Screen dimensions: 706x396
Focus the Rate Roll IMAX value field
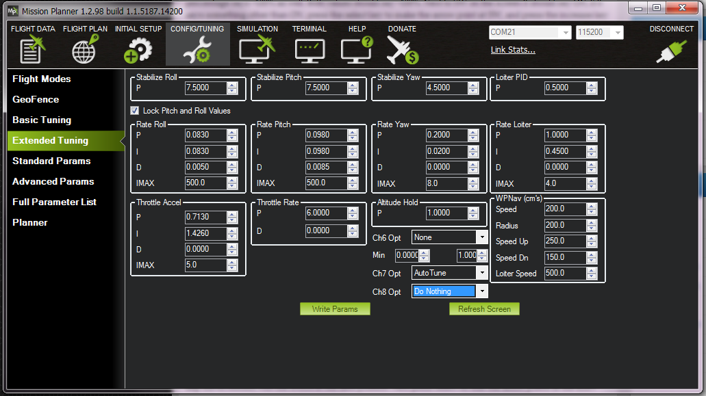pos(205,183)
